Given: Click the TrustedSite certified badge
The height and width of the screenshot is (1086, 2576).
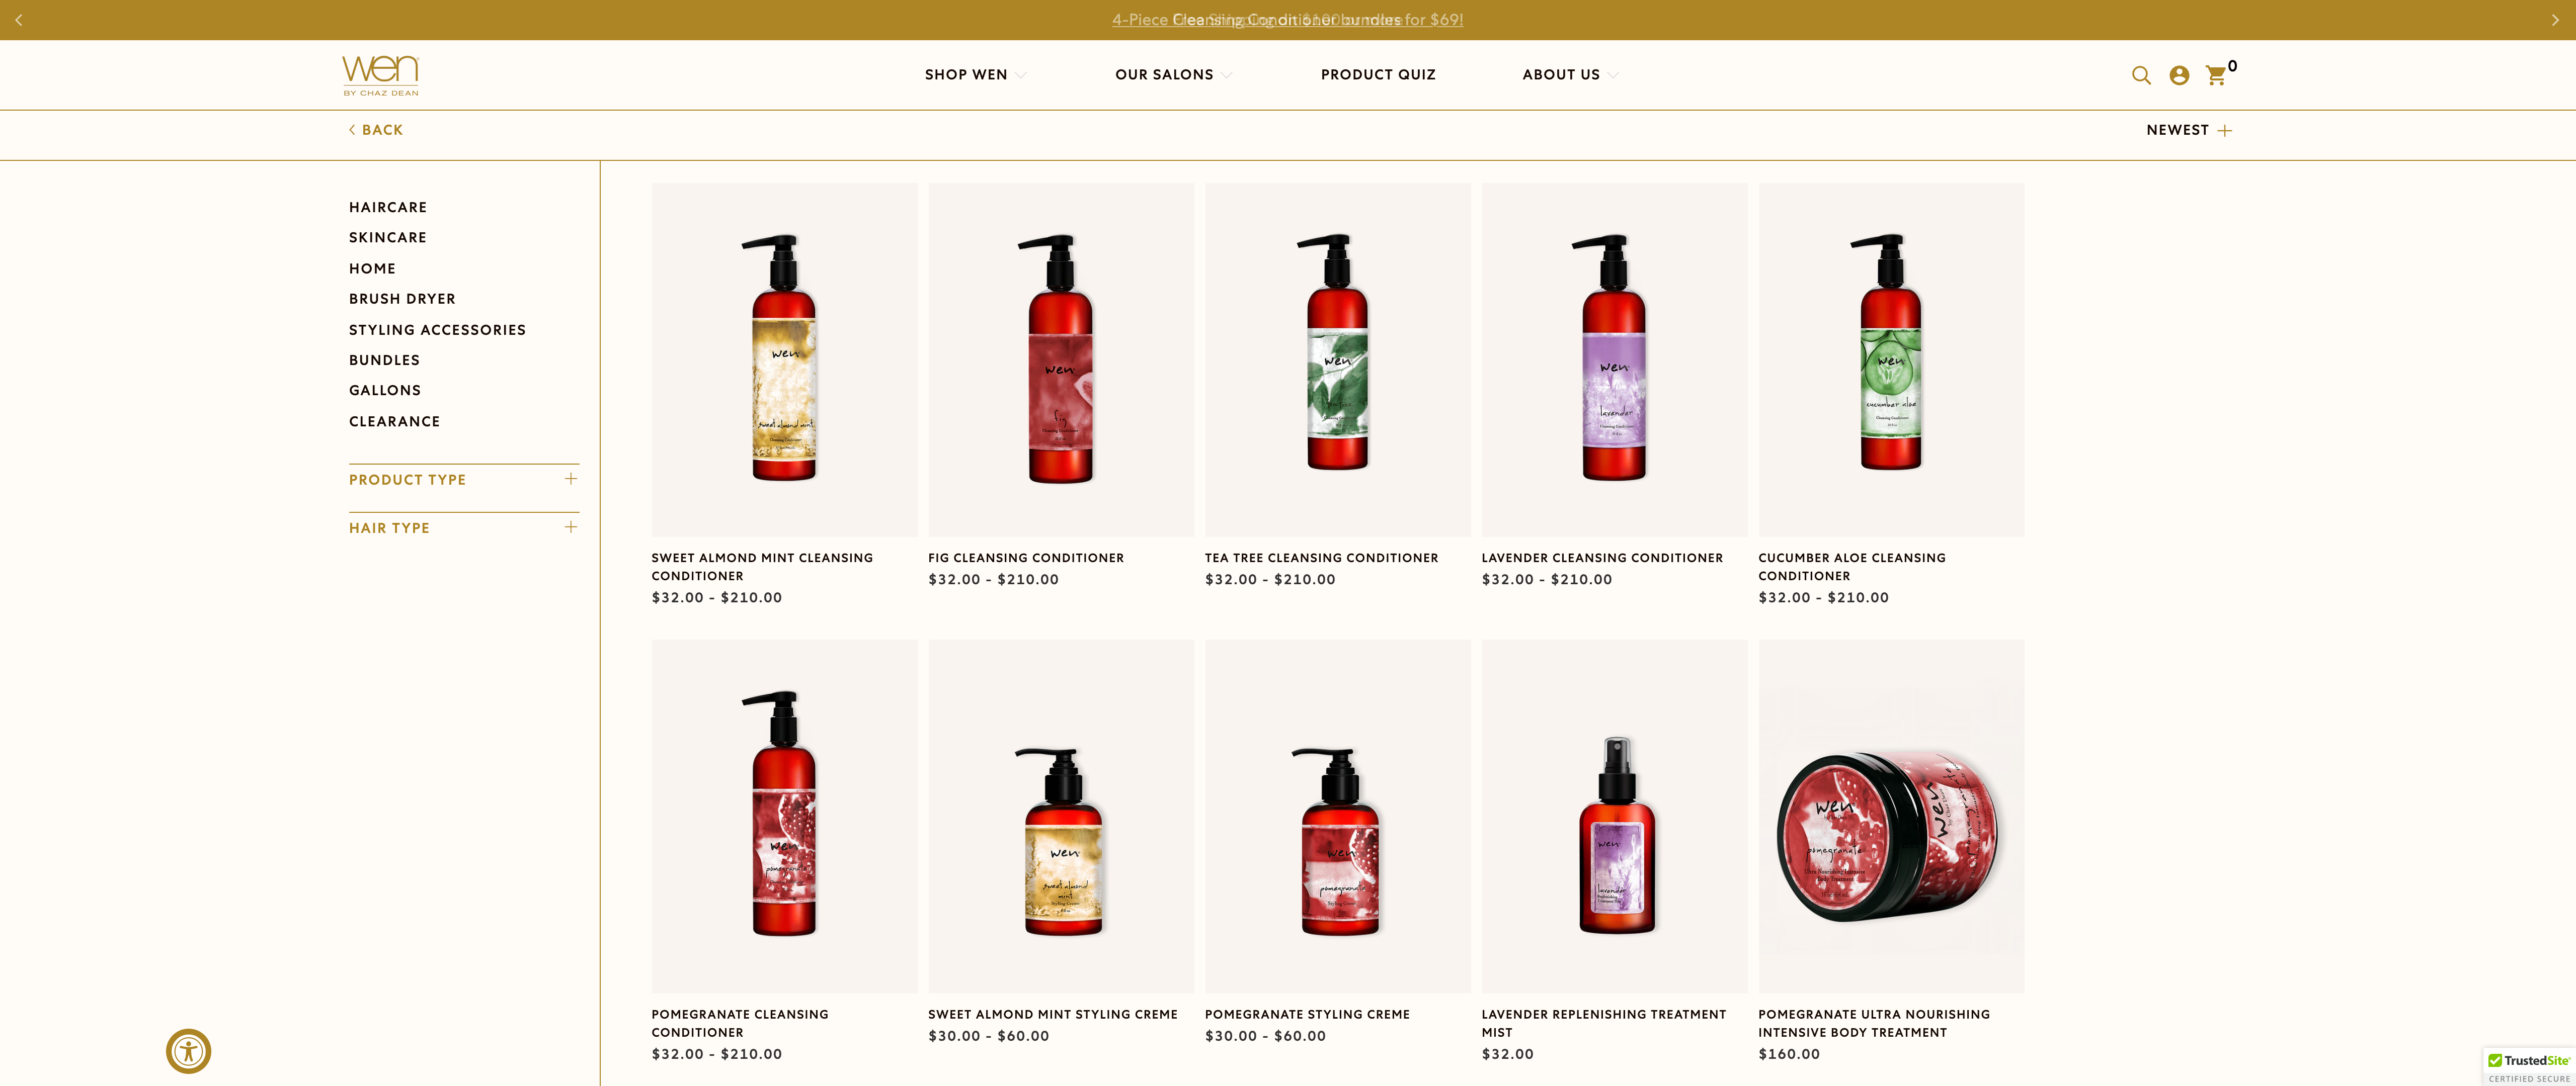Looking at the screenshot, I should (2528, 1067).
